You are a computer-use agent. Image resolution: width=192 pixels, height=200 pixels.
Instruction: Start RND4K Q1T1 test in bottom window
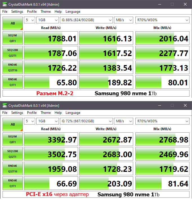[x=13, y=183]
